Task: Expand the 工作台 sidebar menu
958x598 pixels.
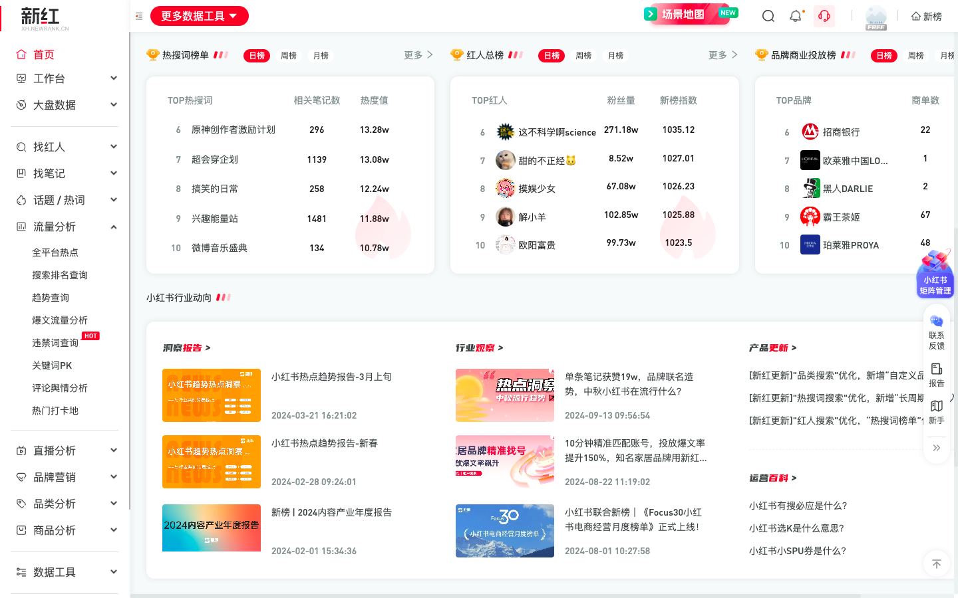Action: (x=65, y=78)
